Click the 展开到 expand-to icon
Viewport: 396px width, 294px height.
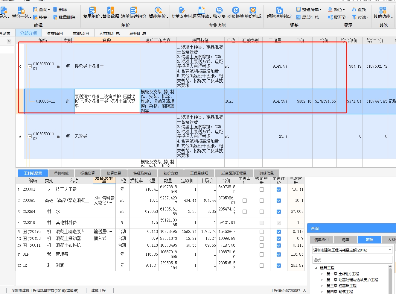[x=330, y=17]
